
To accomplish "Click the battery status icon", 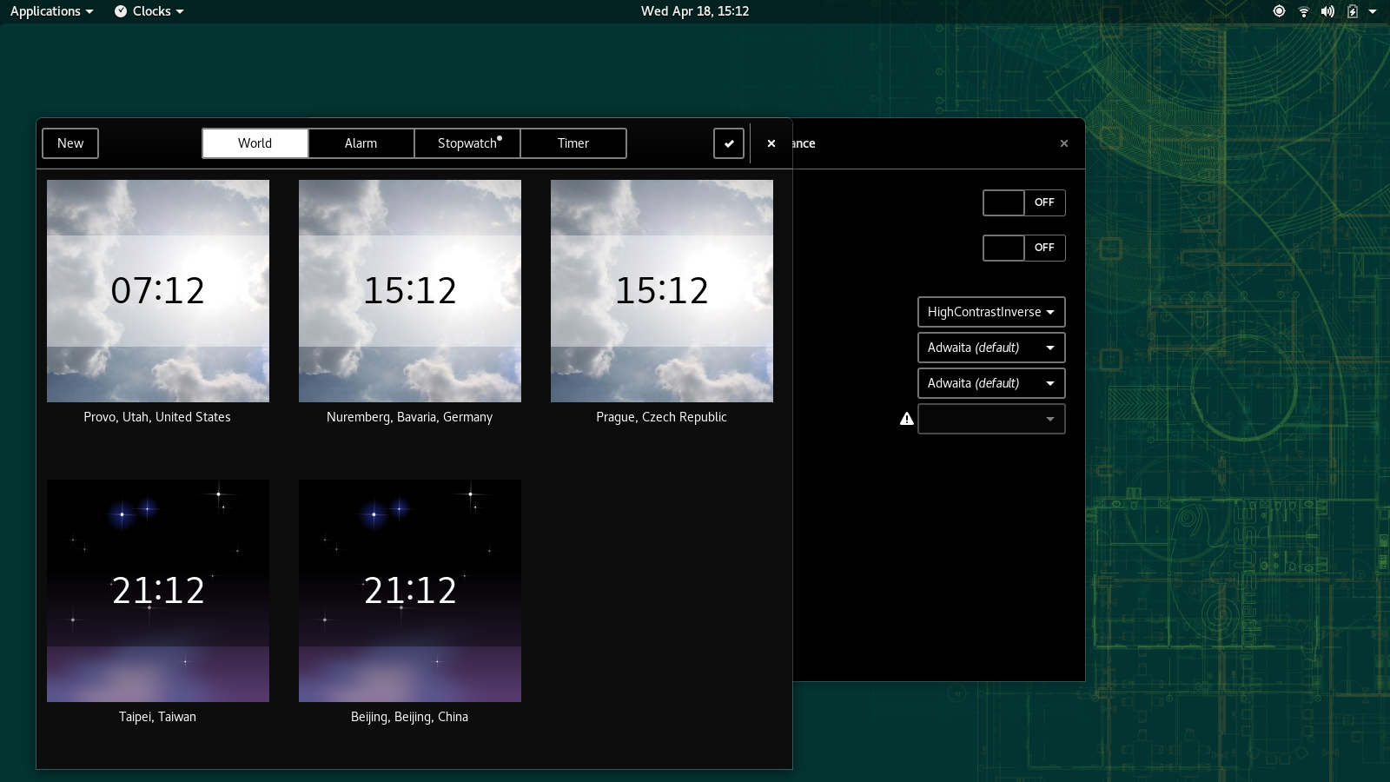I will 1352,11.
